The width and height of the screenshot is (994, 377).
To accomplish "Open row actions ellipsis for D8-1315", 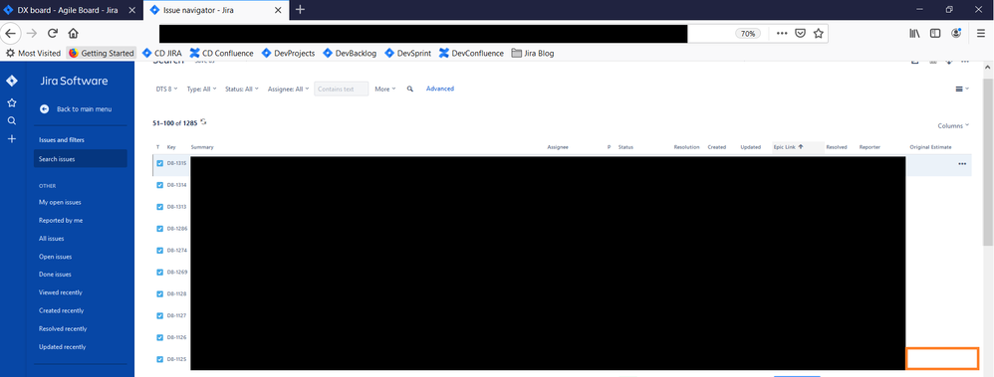I will coord(962,163).
